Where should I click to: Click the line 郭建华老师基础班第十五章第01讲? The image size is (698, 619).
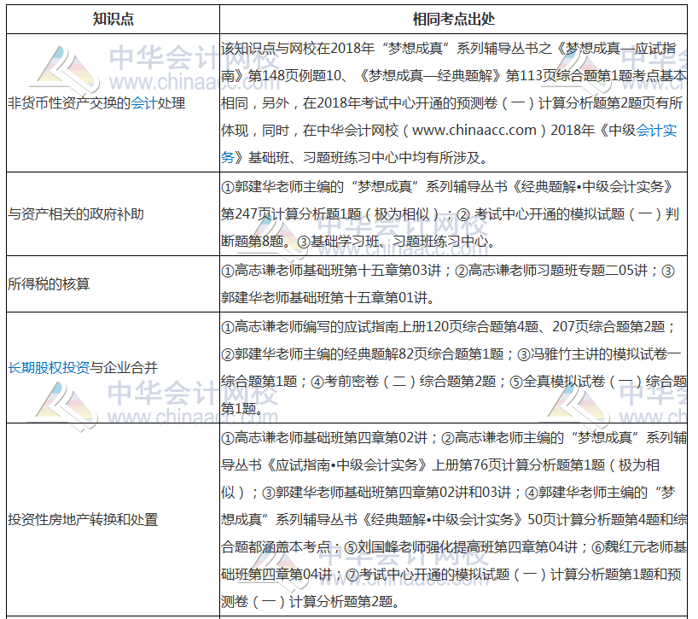coord(328,297)
